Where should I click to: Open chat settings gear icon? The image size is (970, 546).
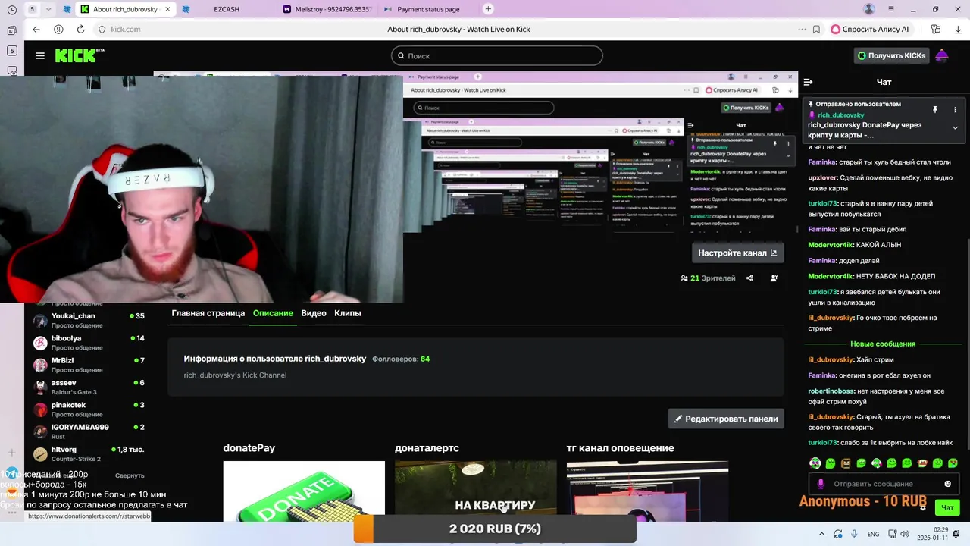pos(922,507)
